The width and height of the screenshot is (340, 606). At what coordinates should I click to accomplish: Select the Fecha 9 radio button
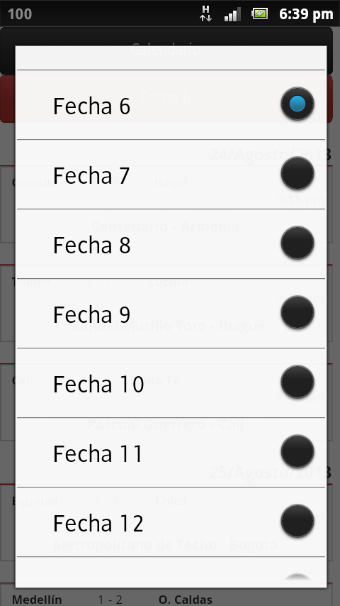[x=297, y=313]
